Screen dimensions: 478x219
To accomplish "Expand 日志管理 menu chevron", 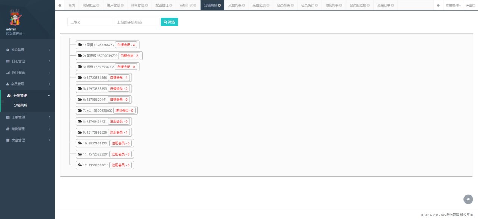I will (x=49, y=61).
